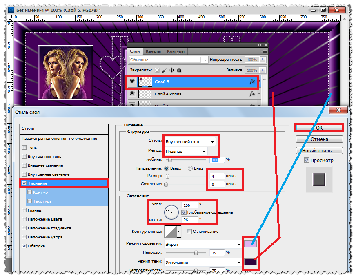
Task: Open the Режим подсветки dropdown Экран
Action: [x=203, y=244]
